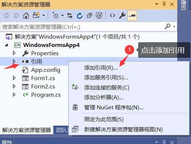The height and width of the screenshot is (144, 191).
Task: Toggle auto-hide pin on 属性 panel
Action: point(164,142)
